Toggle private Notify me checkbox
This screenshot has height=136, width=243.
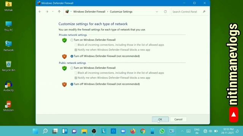point(76,50)
